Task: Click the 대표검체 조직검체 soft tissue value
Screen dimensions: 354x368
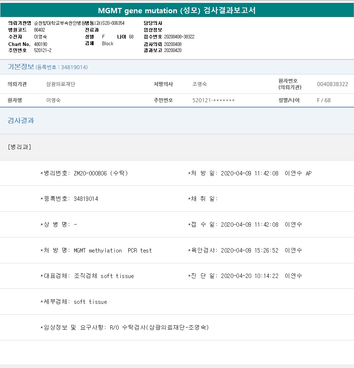Action: click(x=104, y=276)
